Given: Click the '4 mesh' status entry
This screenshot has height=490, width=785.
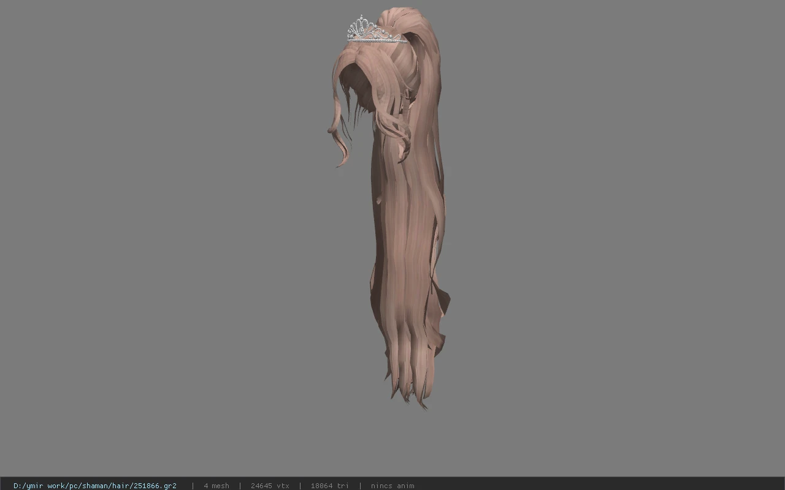Looking at the screenshot, I should point(216,486).
